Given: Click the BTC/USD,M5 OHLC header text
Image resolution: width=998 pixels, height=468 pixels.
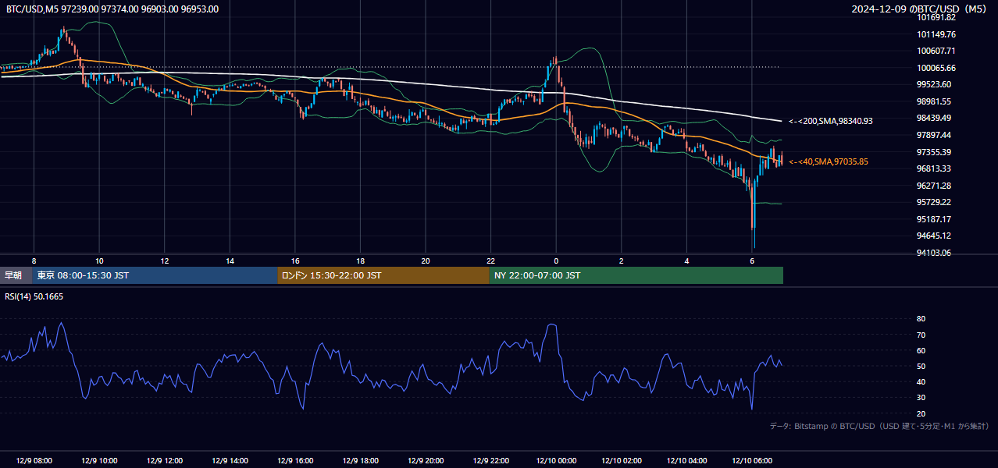Looking at the screenshot, I should point(112,9).
